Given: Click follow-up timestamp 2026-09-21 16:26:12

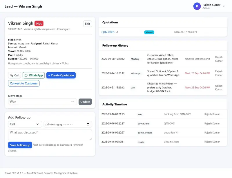Looking at the screenshot, I should [x=113, y=88].
